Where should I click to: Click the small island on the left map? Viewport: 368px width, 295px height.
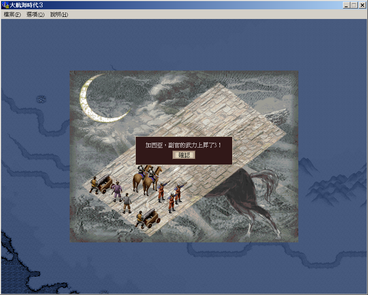pos(42,99)
